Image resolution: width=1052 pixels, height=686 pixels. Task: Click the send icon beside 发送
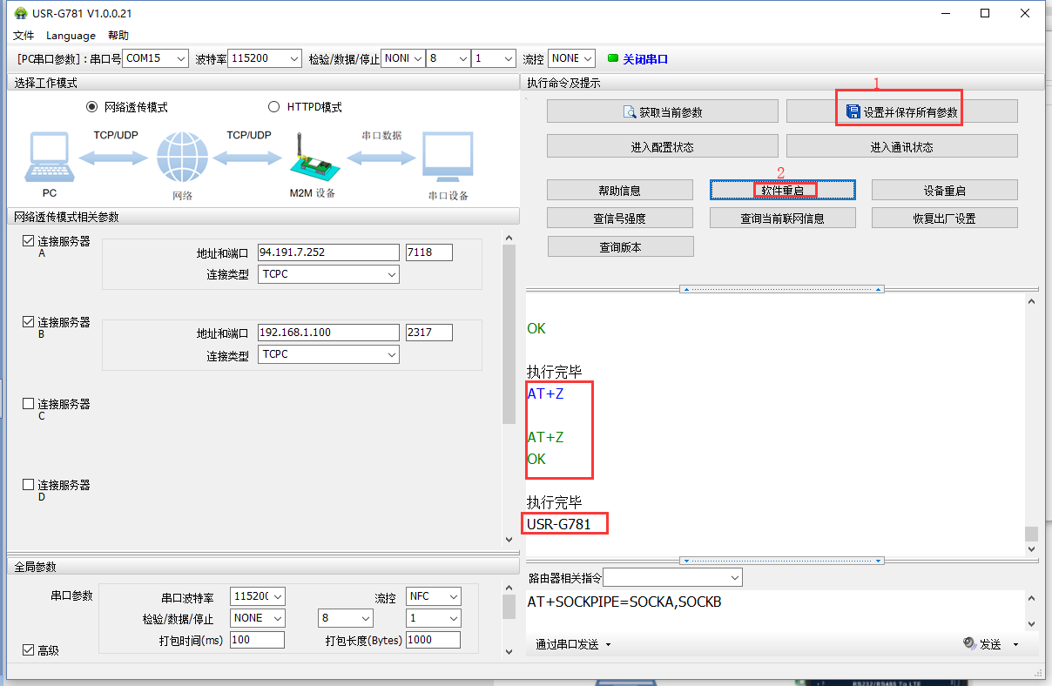point(969,643)
